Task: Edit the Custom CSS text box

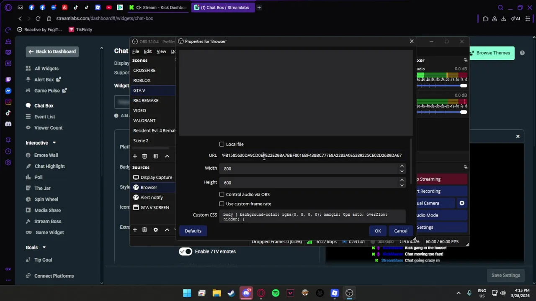Action: point(313,216)
